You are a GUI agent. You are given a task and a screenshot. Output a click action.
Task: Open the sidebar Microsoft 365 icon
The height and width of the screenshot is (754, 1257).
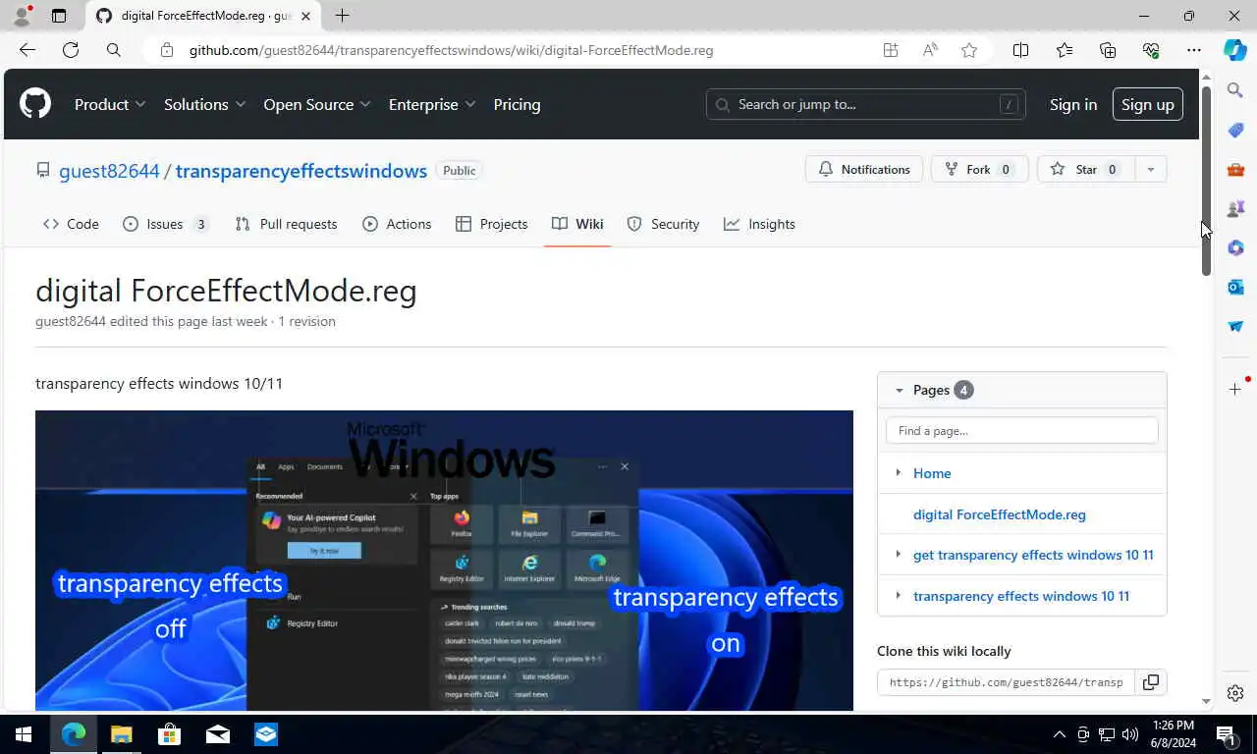pyautogui.click(x=1235, y=247)
